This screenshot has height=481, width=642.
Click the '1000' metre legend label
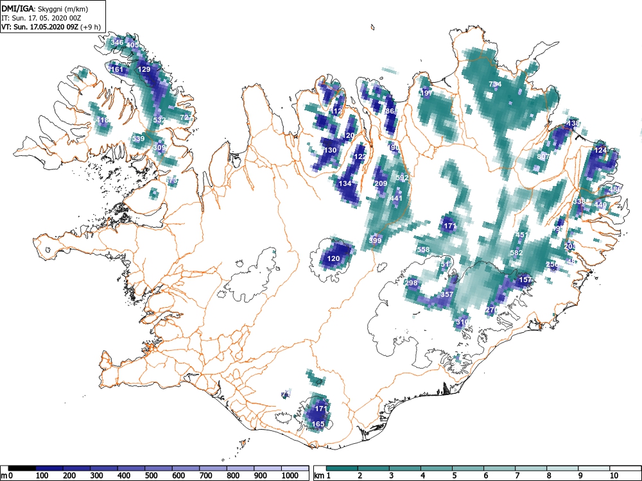coord(290,476)
